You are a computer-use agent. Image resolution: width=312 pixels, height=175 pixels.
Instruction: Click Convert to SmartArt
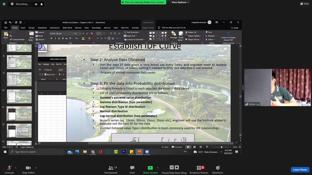coord(134,40)
